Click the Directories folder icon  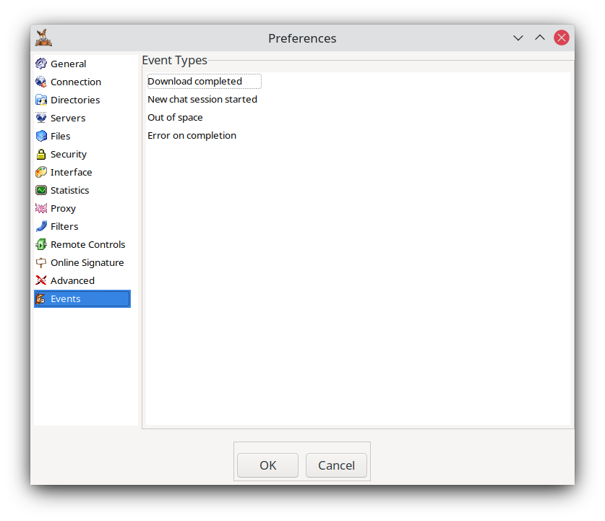pos(41,100)
